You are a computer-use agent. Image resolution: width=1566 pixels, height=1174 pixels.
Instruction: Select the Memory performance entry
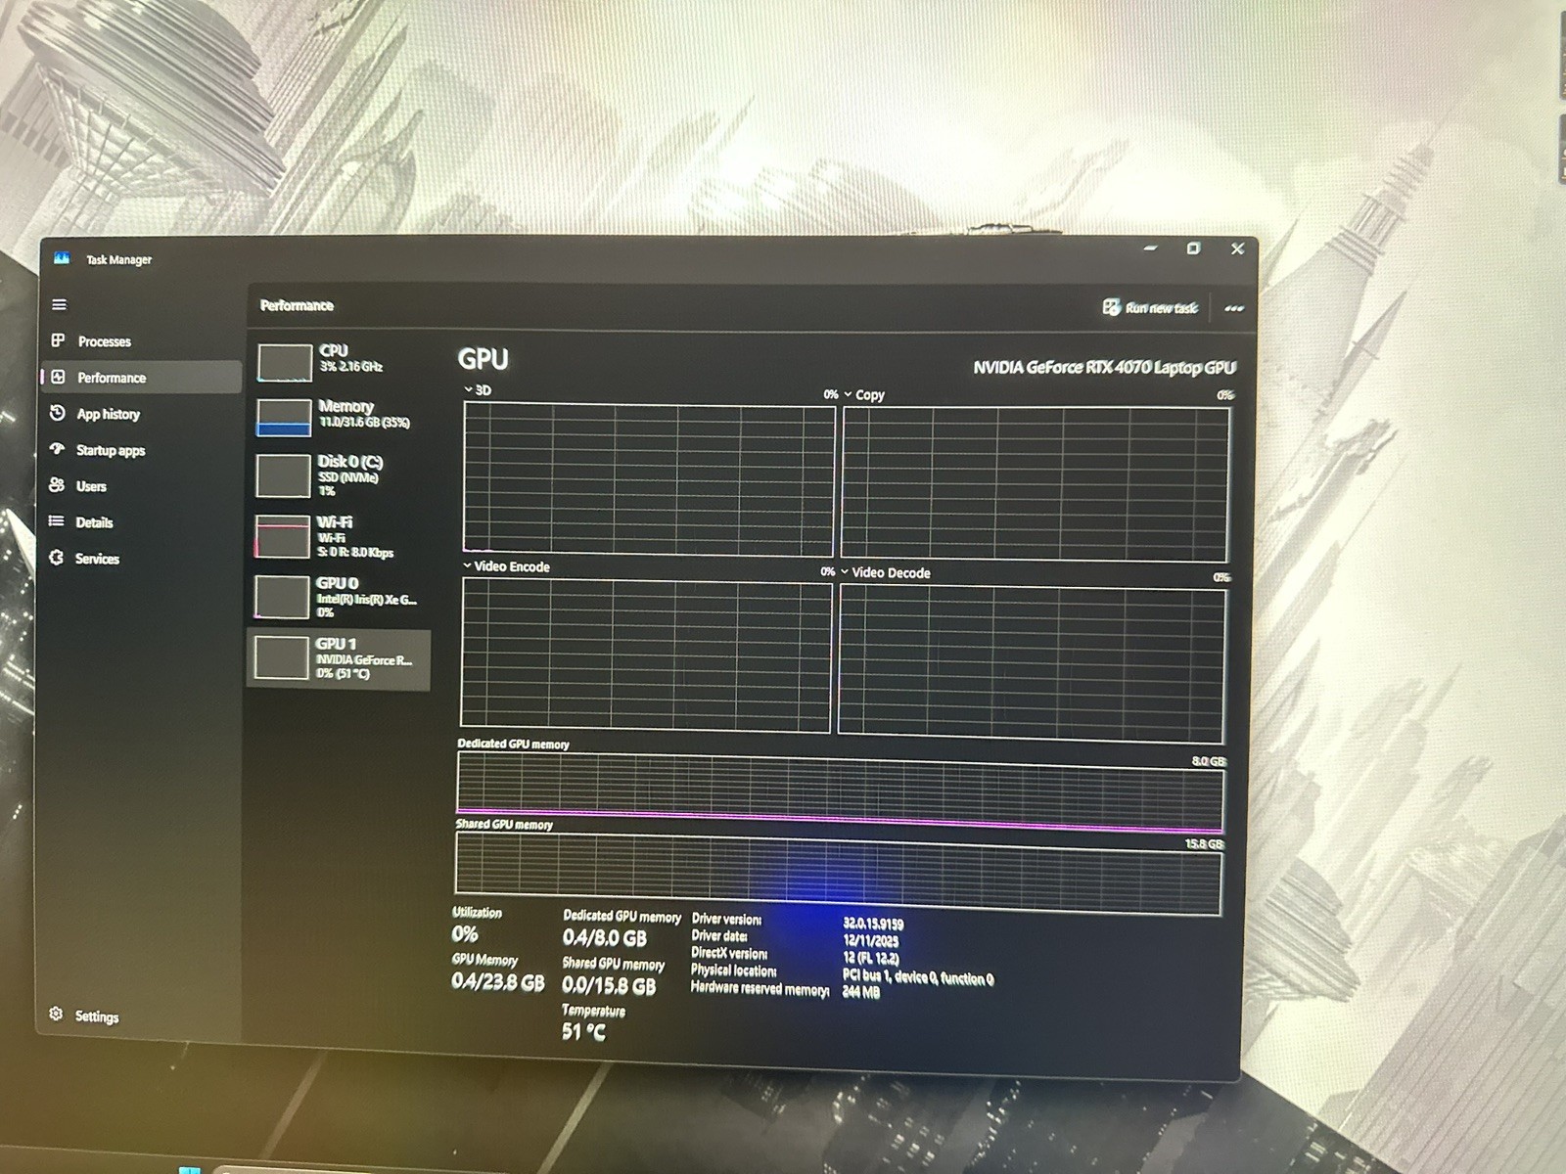(x=339, y=416)
